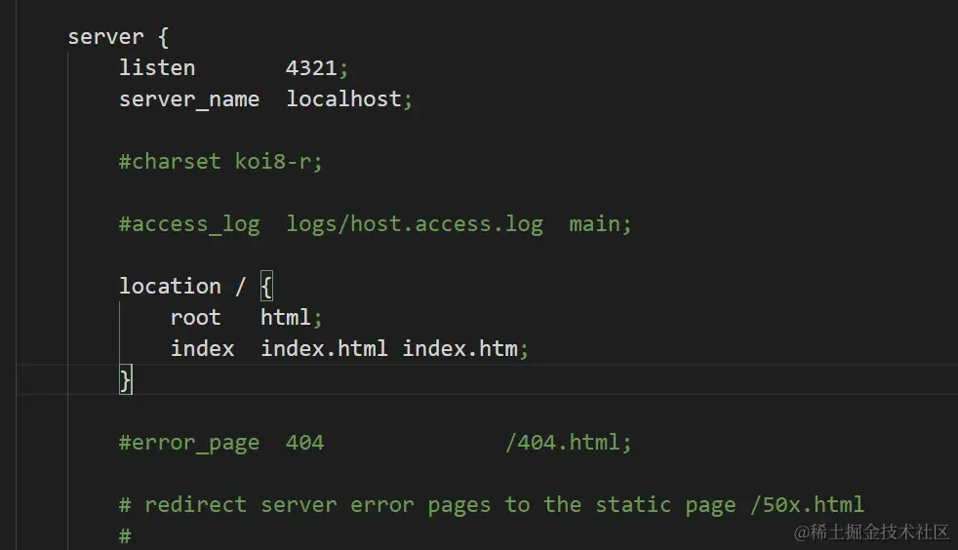Click the '# redirect server error pages' comment
This screenshot has height=550, width=958.
pyautogui.click(x=304, y=505)
